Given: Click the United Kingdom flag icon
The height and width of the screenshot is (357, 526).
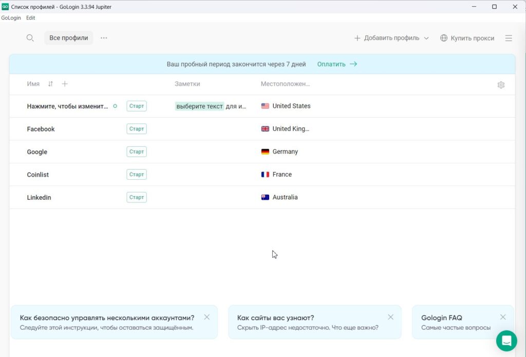Looking at the screenshot, I should point(265,129).
